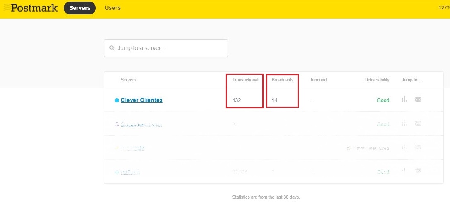Open message activity icon for Clever Clientes
The height and width of the screenshot is (204, 450).
pos(418,99)
